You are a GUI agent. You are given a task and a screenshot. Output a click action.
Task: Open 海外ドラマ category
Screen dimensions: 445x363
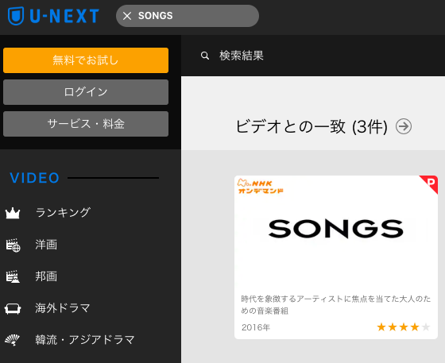(x=63, y=308)
